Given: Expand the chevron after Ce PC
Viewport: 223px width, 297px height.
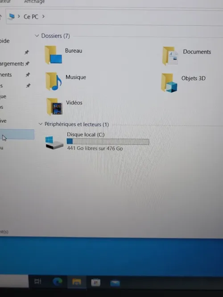Looking at the screenshot, I should pyautogui.click(x=43, y=16).
